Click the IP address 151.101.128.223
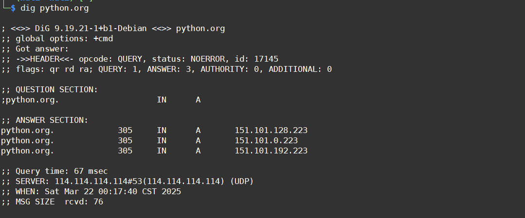 (x=271, y=131)
